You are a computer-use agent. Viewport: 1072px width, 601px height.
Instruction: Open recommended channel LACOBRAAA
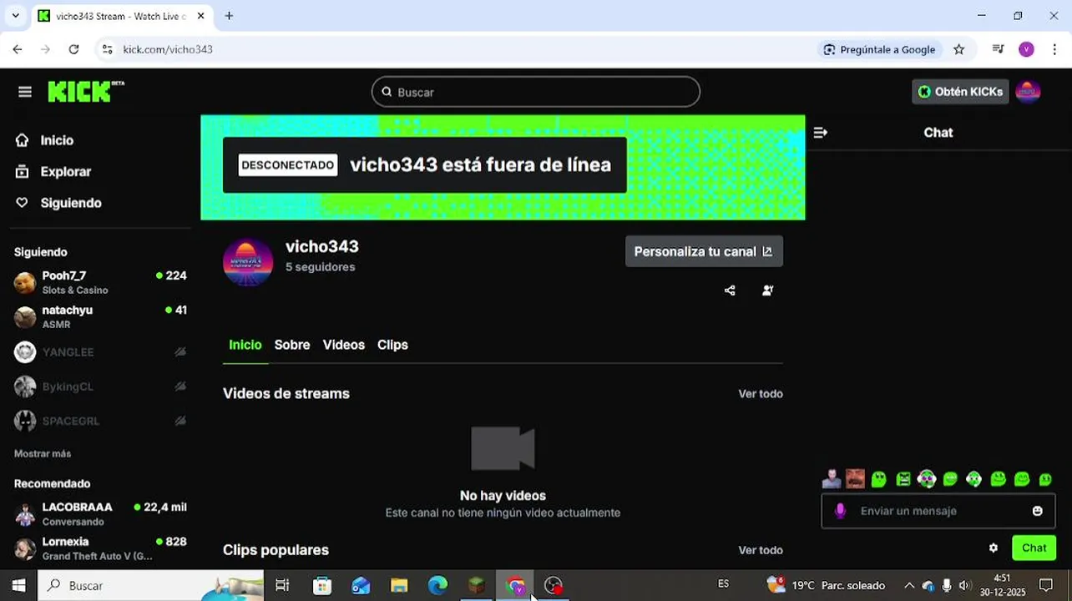click(x=100, y=513)
